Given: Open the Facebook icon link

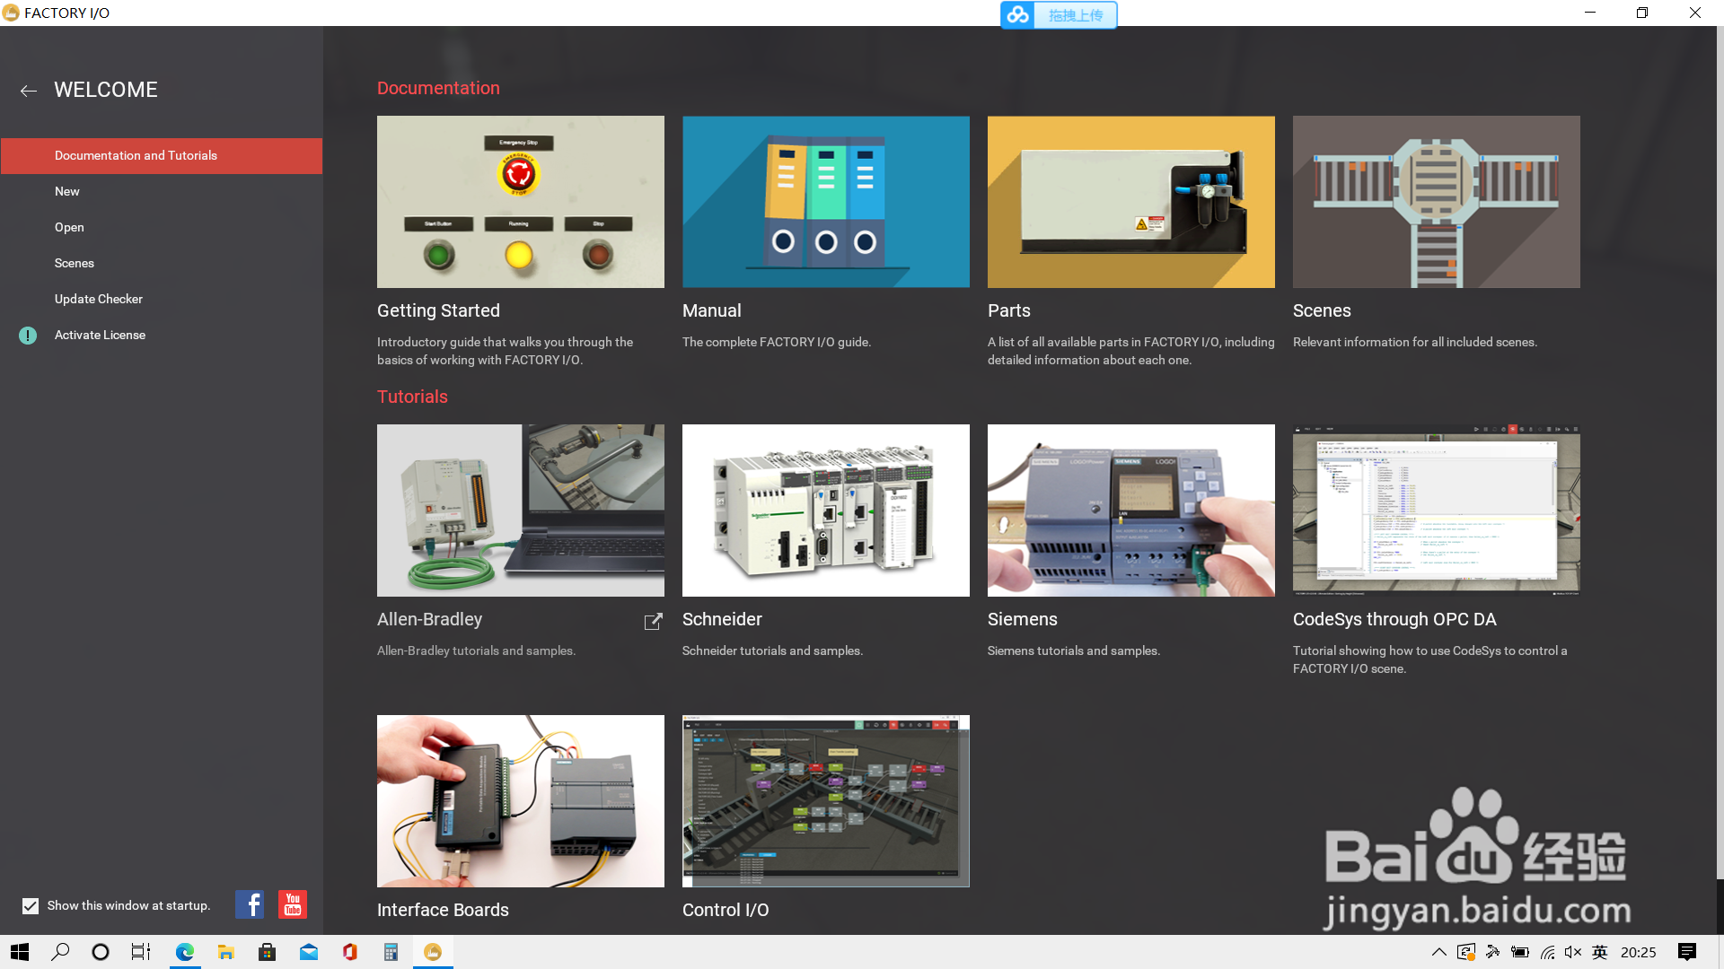Looking at the screenshot, I should click(250, 904).
